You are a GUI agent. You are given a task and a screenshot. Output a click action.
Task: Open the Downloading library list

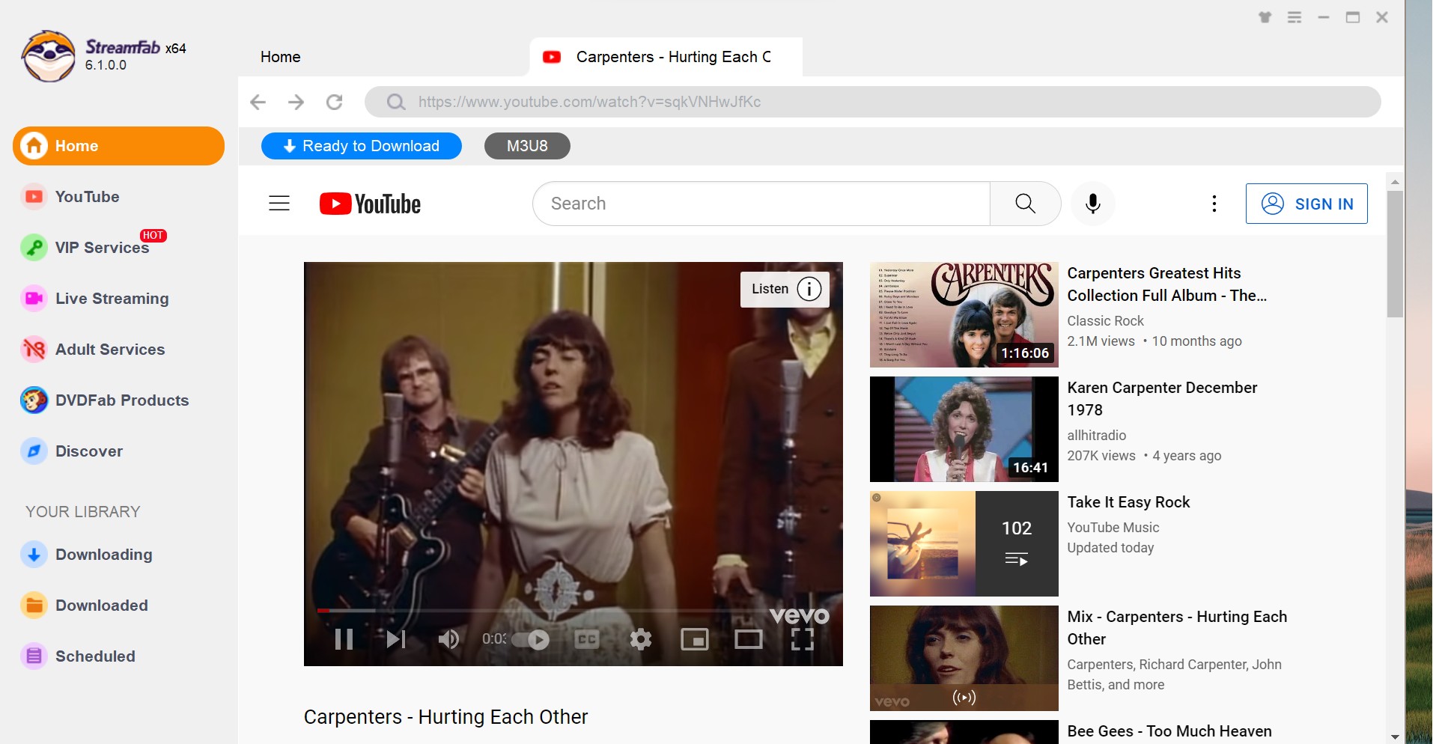tap(88, 555)
